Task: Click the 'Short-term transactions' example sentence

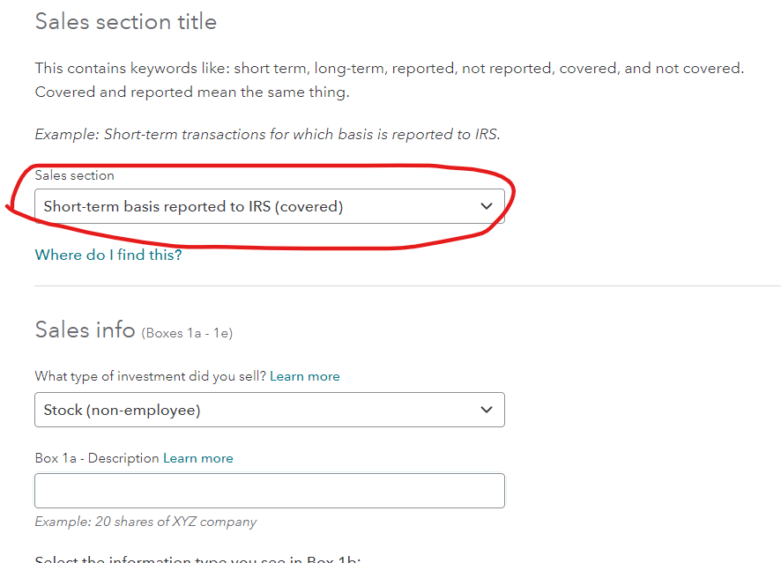Action: point(267,135)
